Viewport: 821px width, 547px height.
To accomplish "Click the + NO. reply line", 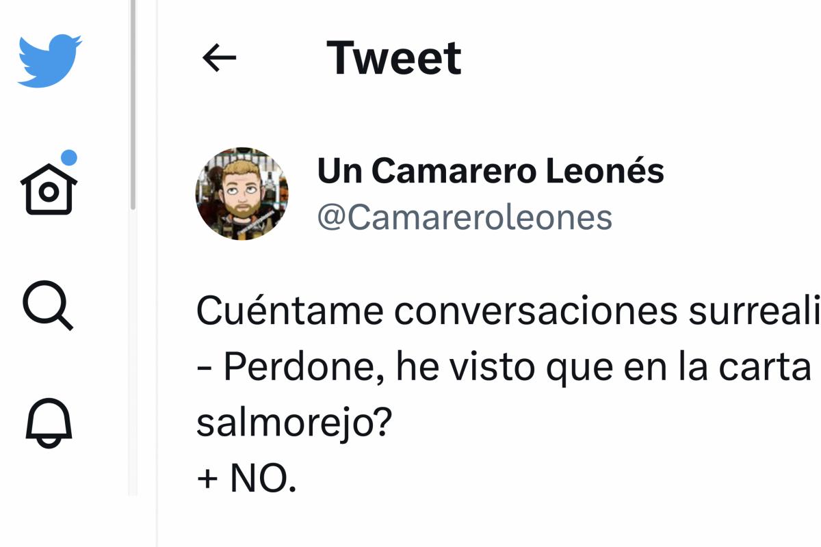I will pyautogui.click(x=246, y=479).
